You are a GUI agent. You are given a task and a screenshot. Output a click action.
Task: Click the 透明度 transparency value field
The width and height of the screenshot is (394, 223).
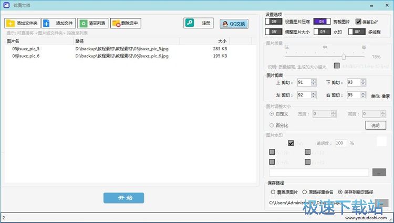tap(341, 143)
